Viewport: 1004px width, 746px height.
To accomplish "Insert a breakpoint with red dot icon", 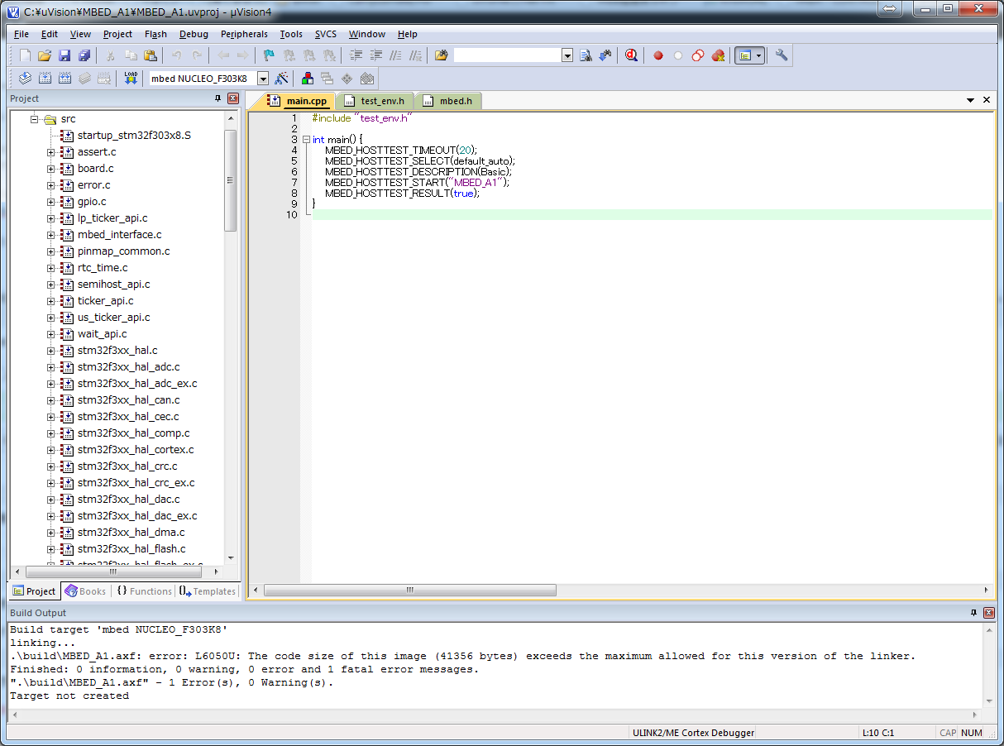I will pyautogui.click(x=658, y=55).
